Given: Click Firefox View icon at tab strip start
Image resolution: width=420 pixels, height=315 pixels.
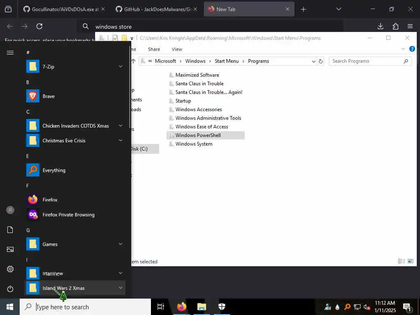Looking at the screenshot, I should (8, 9).
